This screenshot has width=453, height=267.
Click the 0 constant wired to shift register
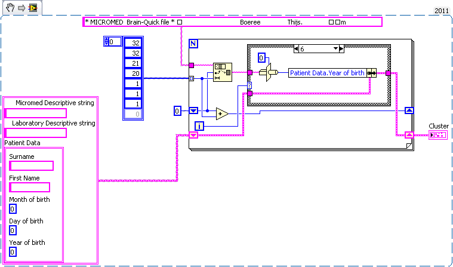pos(177,111)
